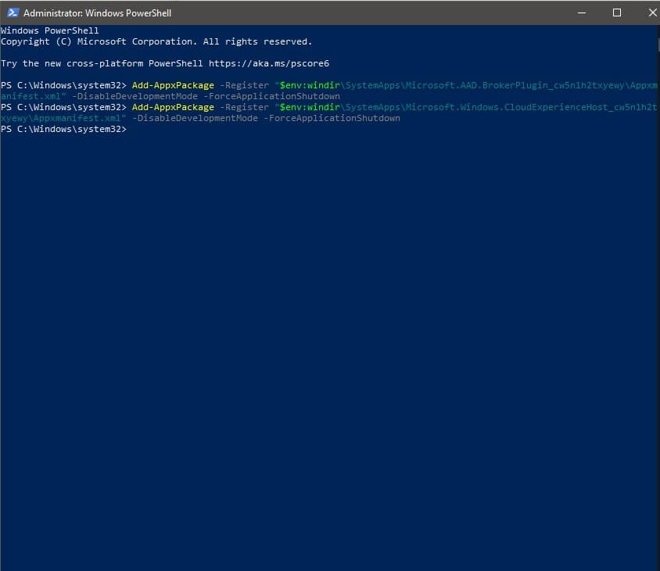This screenshot has width=660, height=571.
Task: Close the PowerShell window
Action: click(652, 12)
